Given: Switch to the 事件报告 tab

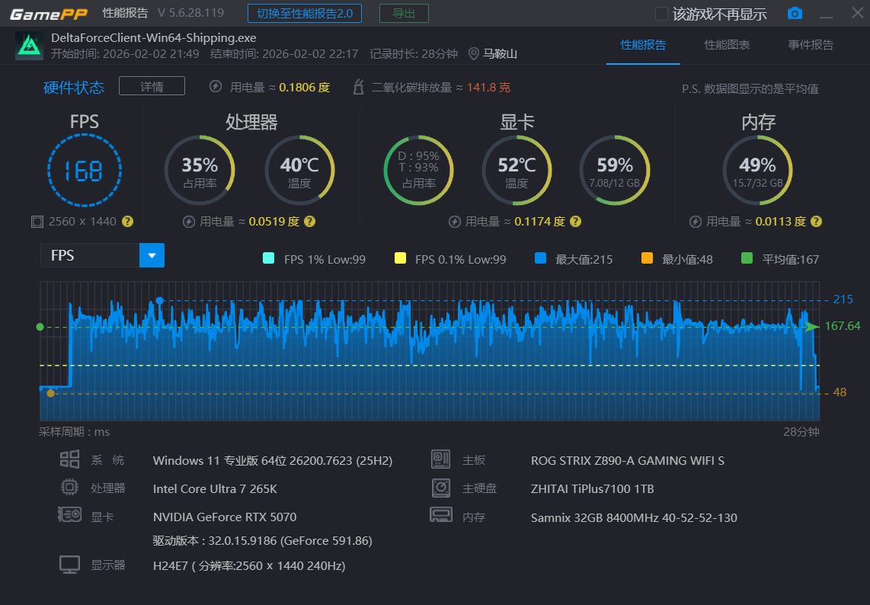Looking at the screenshot, I should point(811,45).
